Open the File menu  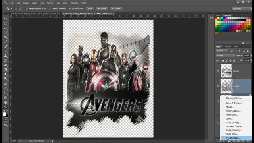point(12,3)
